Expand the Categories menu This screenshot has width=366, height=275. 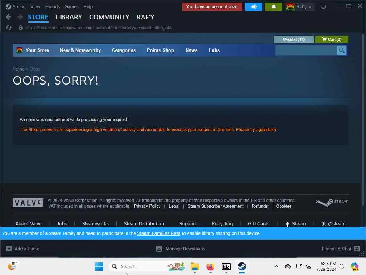(124, 50)
